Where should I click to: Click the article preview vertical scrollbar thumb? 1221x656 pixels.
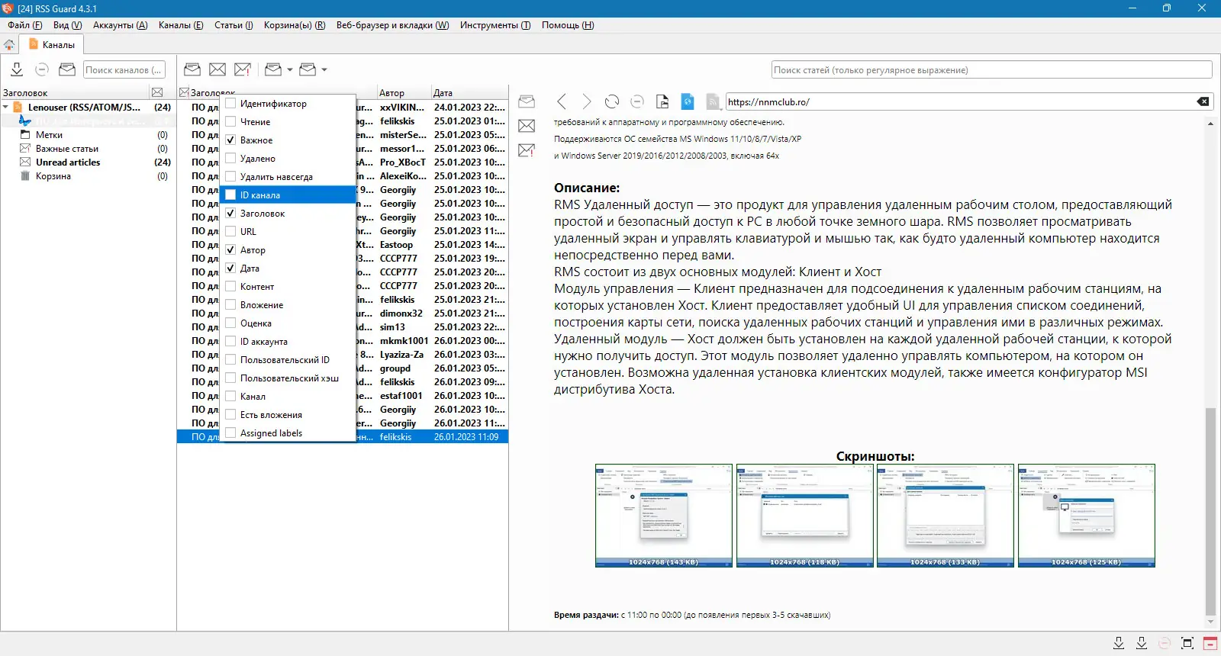(1210, 511)
